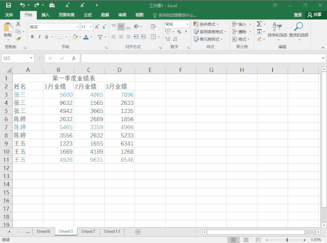Switch to the 插入 (Insert) tab
The image size is (327, 243).
(45, 15)
